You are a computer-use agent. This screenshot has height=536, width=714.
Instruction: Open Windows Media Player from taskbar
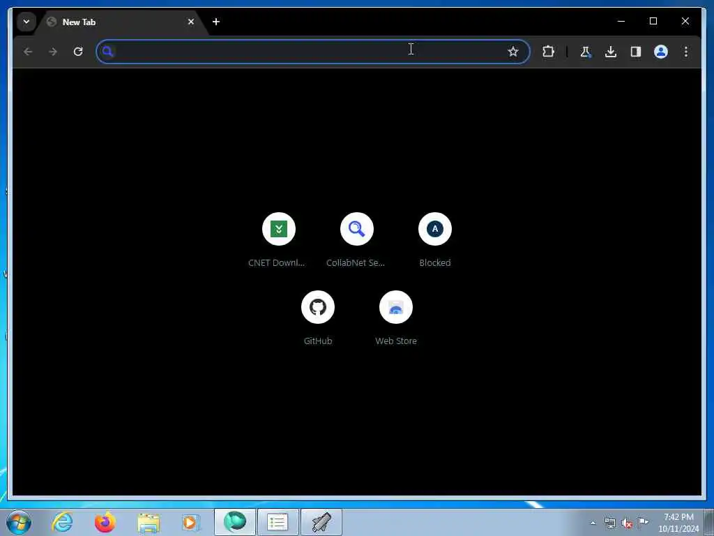click(x=190, y=522)
